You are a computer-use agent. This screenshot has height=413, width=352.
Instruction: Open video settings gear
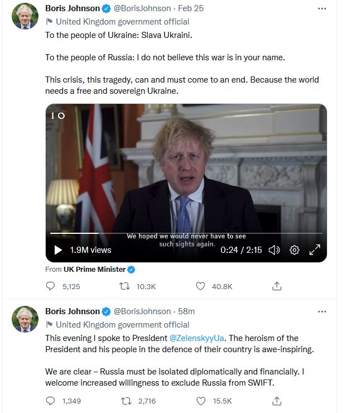295,250
